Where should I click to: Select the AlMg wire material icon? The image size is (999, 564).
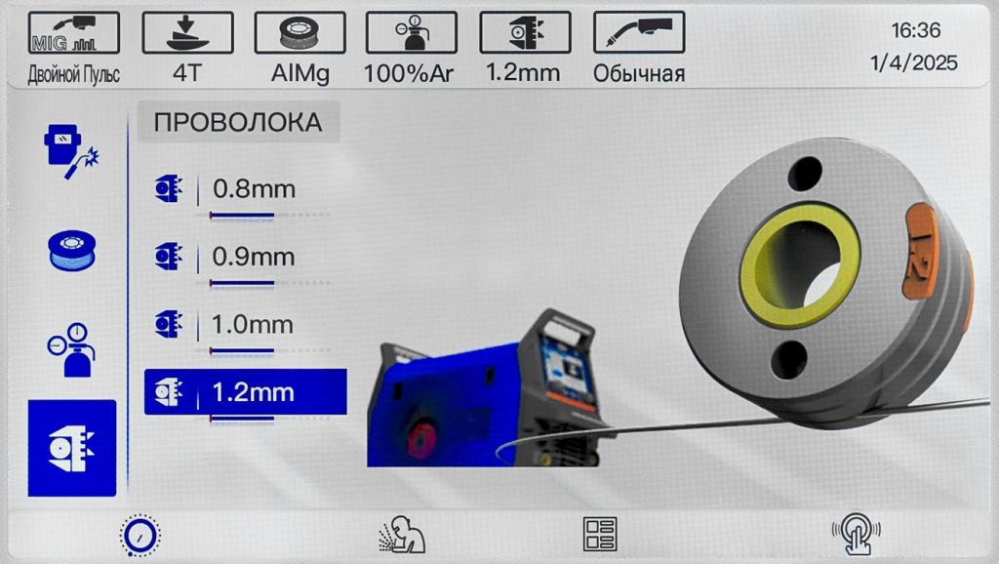pos(300,32)
